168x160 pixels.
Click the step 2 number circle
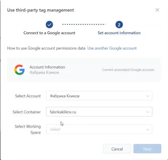(x=119, y=25)
